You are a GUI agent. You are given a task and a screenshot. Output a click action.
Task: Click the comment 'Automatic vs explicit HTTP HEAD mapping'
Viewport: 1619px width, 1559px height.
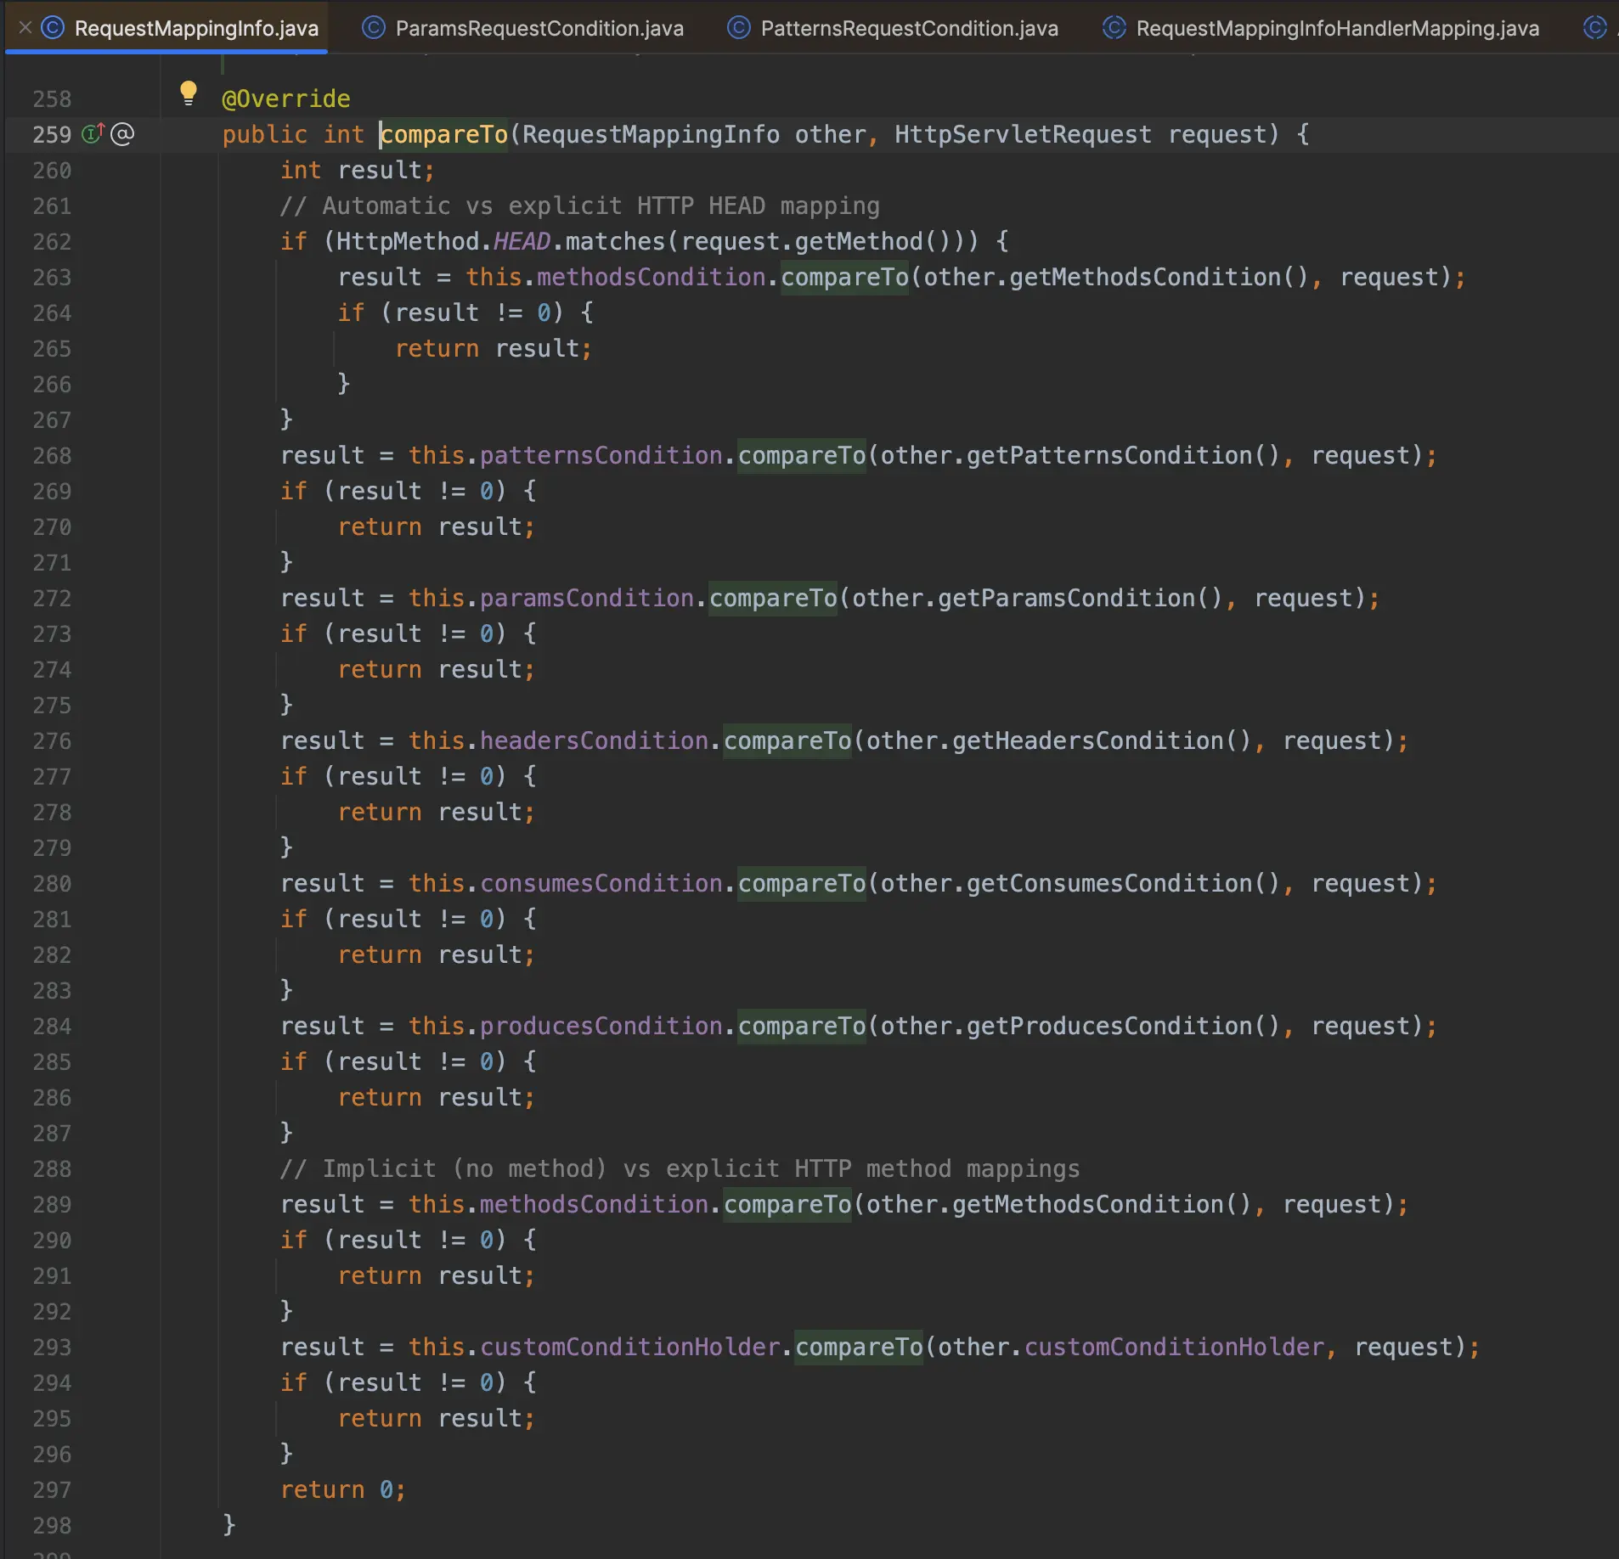coord(580,205)
